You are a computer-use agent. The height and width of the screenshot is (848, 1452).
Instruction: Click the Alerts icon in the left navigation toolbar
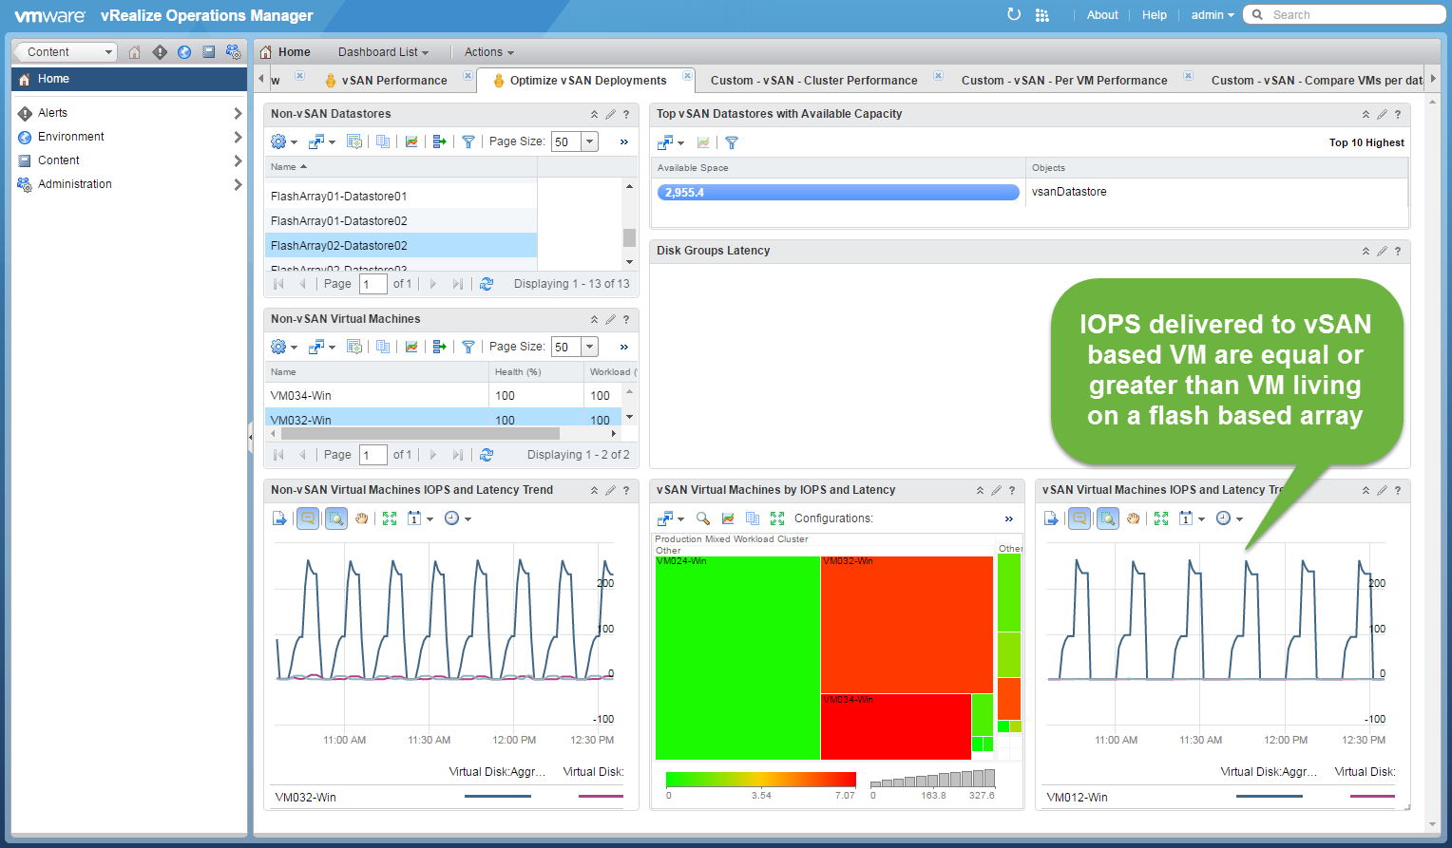(x=160, y=52)
